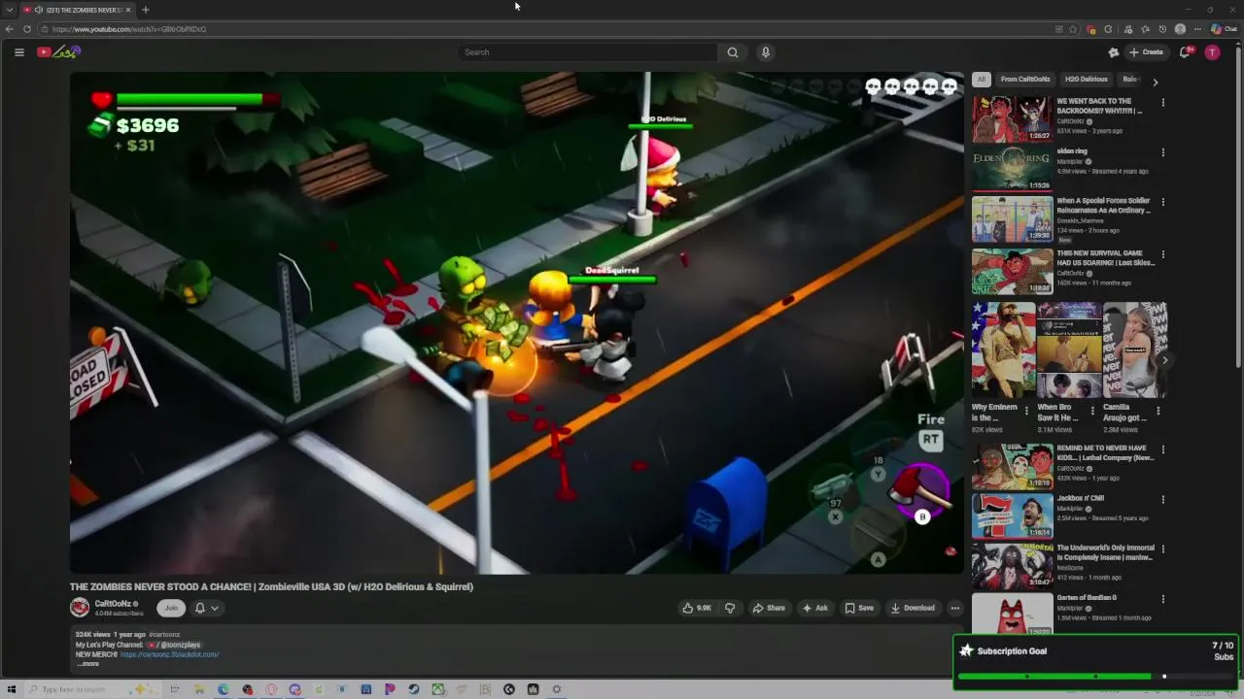Open WE WENT BACK TO THE BACKROOMS thumbnail
The height and width of the screenshot is (699, 1244).
point(1012,119)
